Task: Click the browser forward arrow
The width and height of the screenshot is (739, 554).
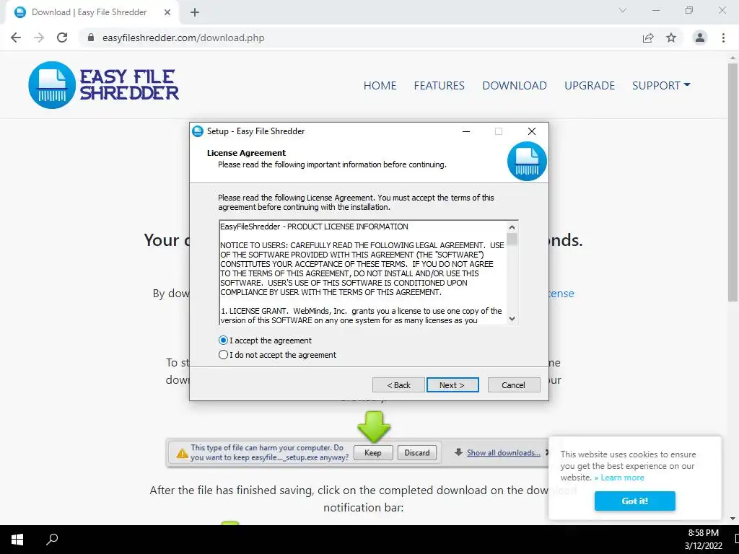Action: [39, 38]
